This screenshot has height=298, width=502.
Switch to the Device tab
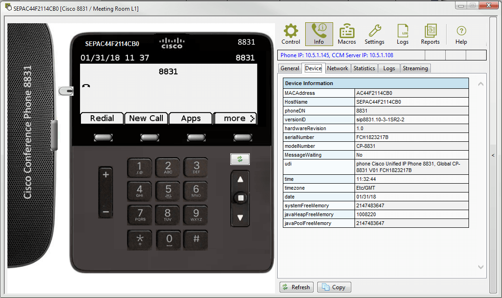click(x=314, y=68)
